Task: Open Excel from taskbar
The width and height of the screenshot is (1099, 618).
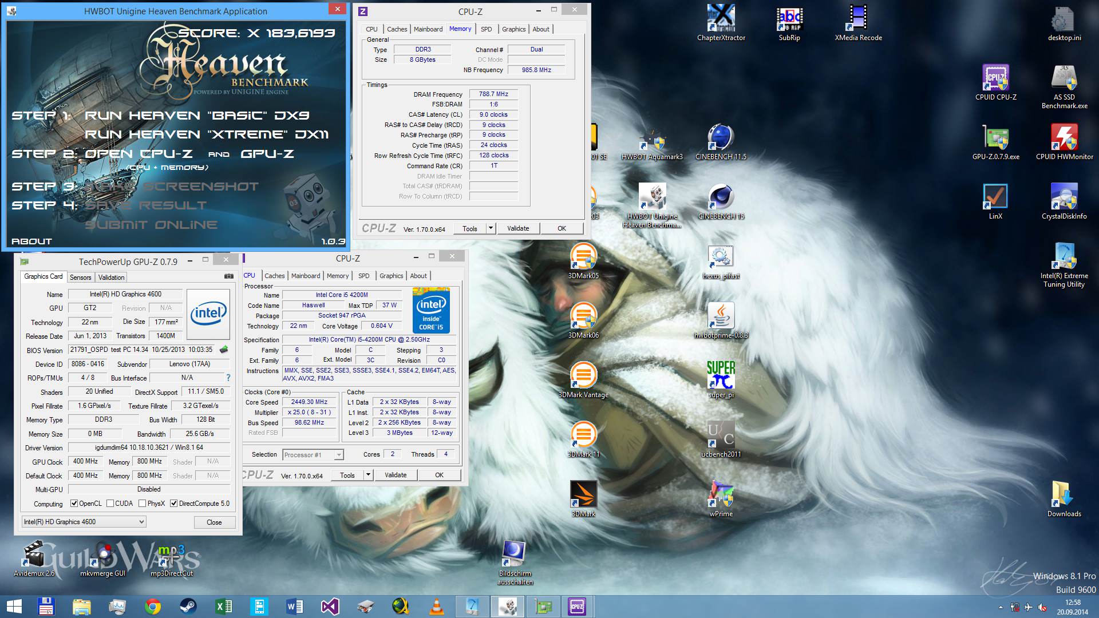Action: 223,607
